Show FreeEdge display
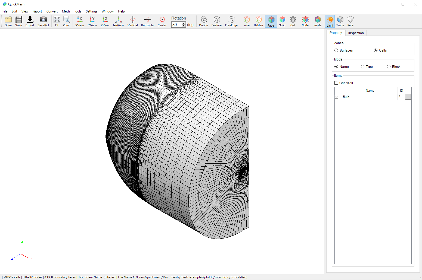422x280 pixels. [231, 21]
